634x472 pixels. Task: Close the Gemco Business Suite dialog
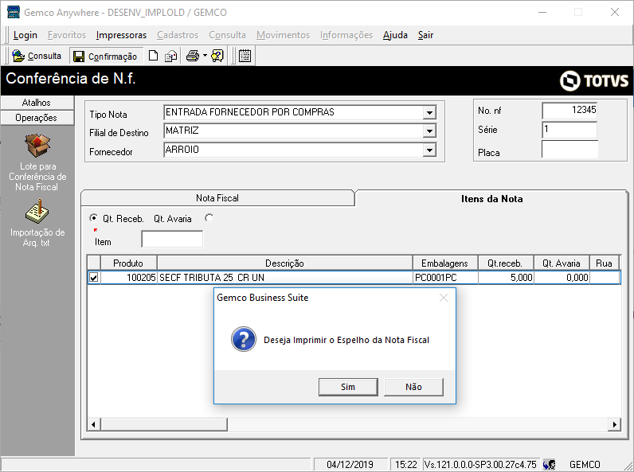444,298
